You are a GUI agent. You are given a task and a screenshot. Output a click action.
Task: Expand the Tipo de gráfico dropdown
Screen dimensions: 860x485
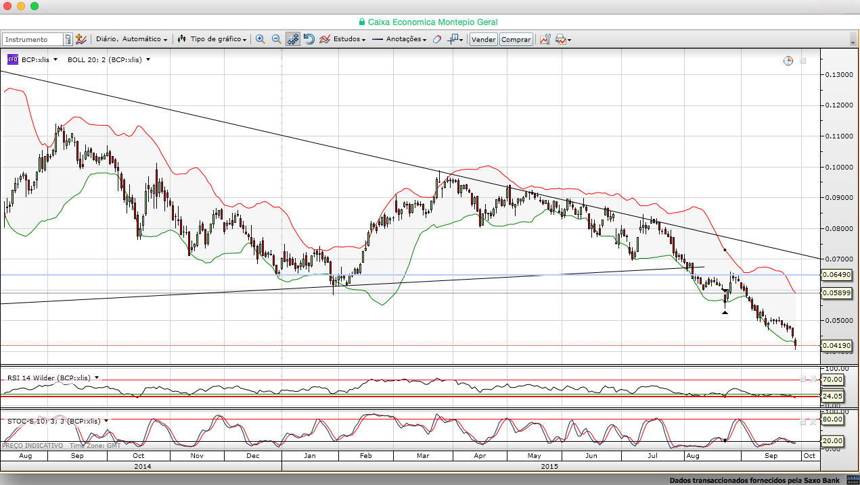point(212,39)
